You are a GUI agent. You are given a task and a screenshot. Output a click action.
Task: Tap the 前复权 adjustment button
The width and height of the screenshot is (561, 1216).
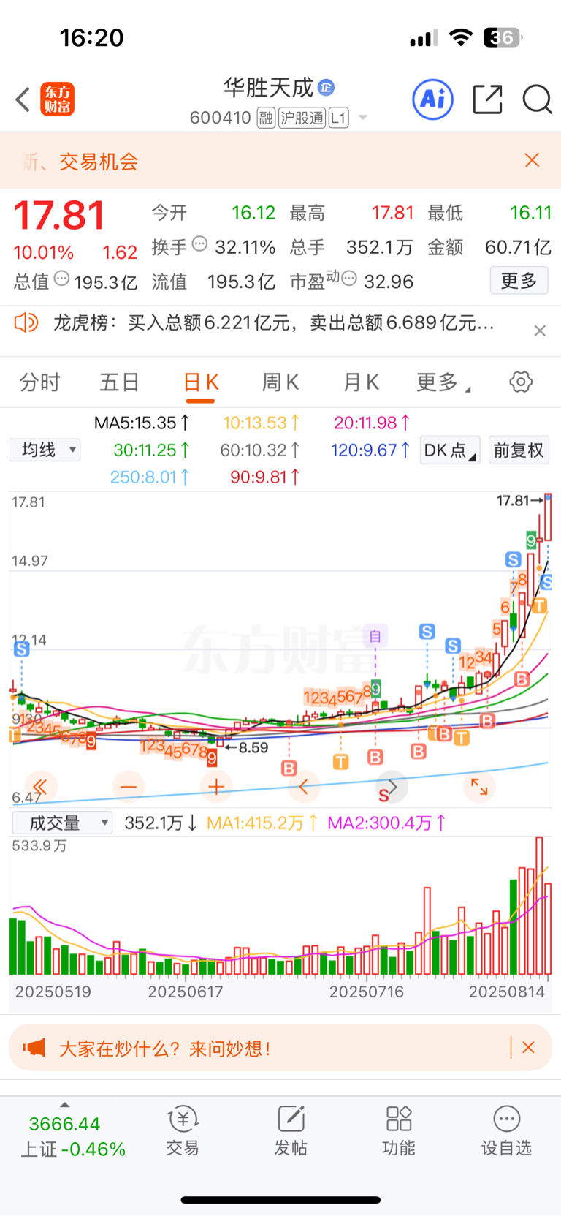[x=519, y=450]
